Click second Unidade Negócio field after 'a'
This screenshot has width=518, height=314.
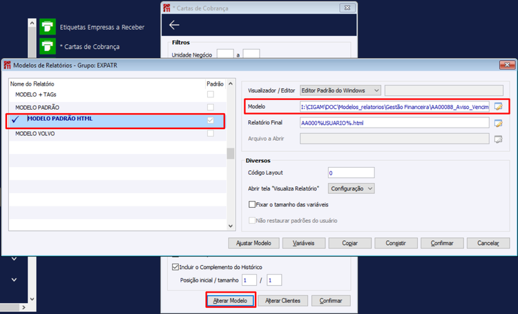pyautogui.click(x=251, y=54)
